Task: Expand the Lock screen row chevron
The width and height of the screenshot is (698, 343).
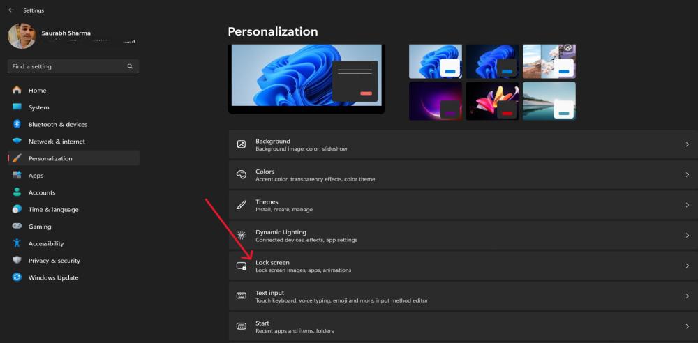Action: 688,266
